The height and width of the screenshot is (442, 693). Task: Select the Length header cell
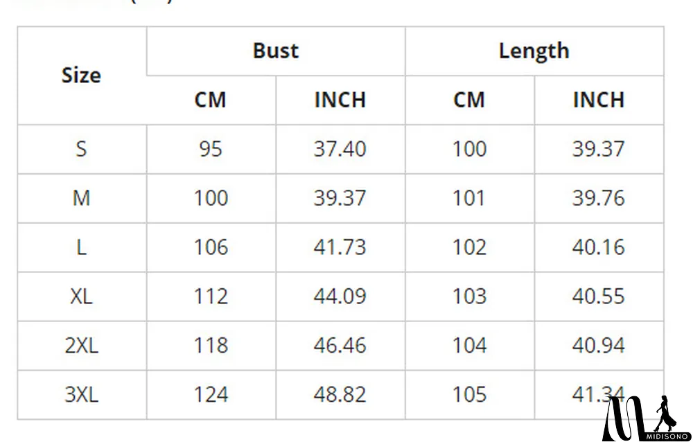pyautogui.click(x=534, y=51)
